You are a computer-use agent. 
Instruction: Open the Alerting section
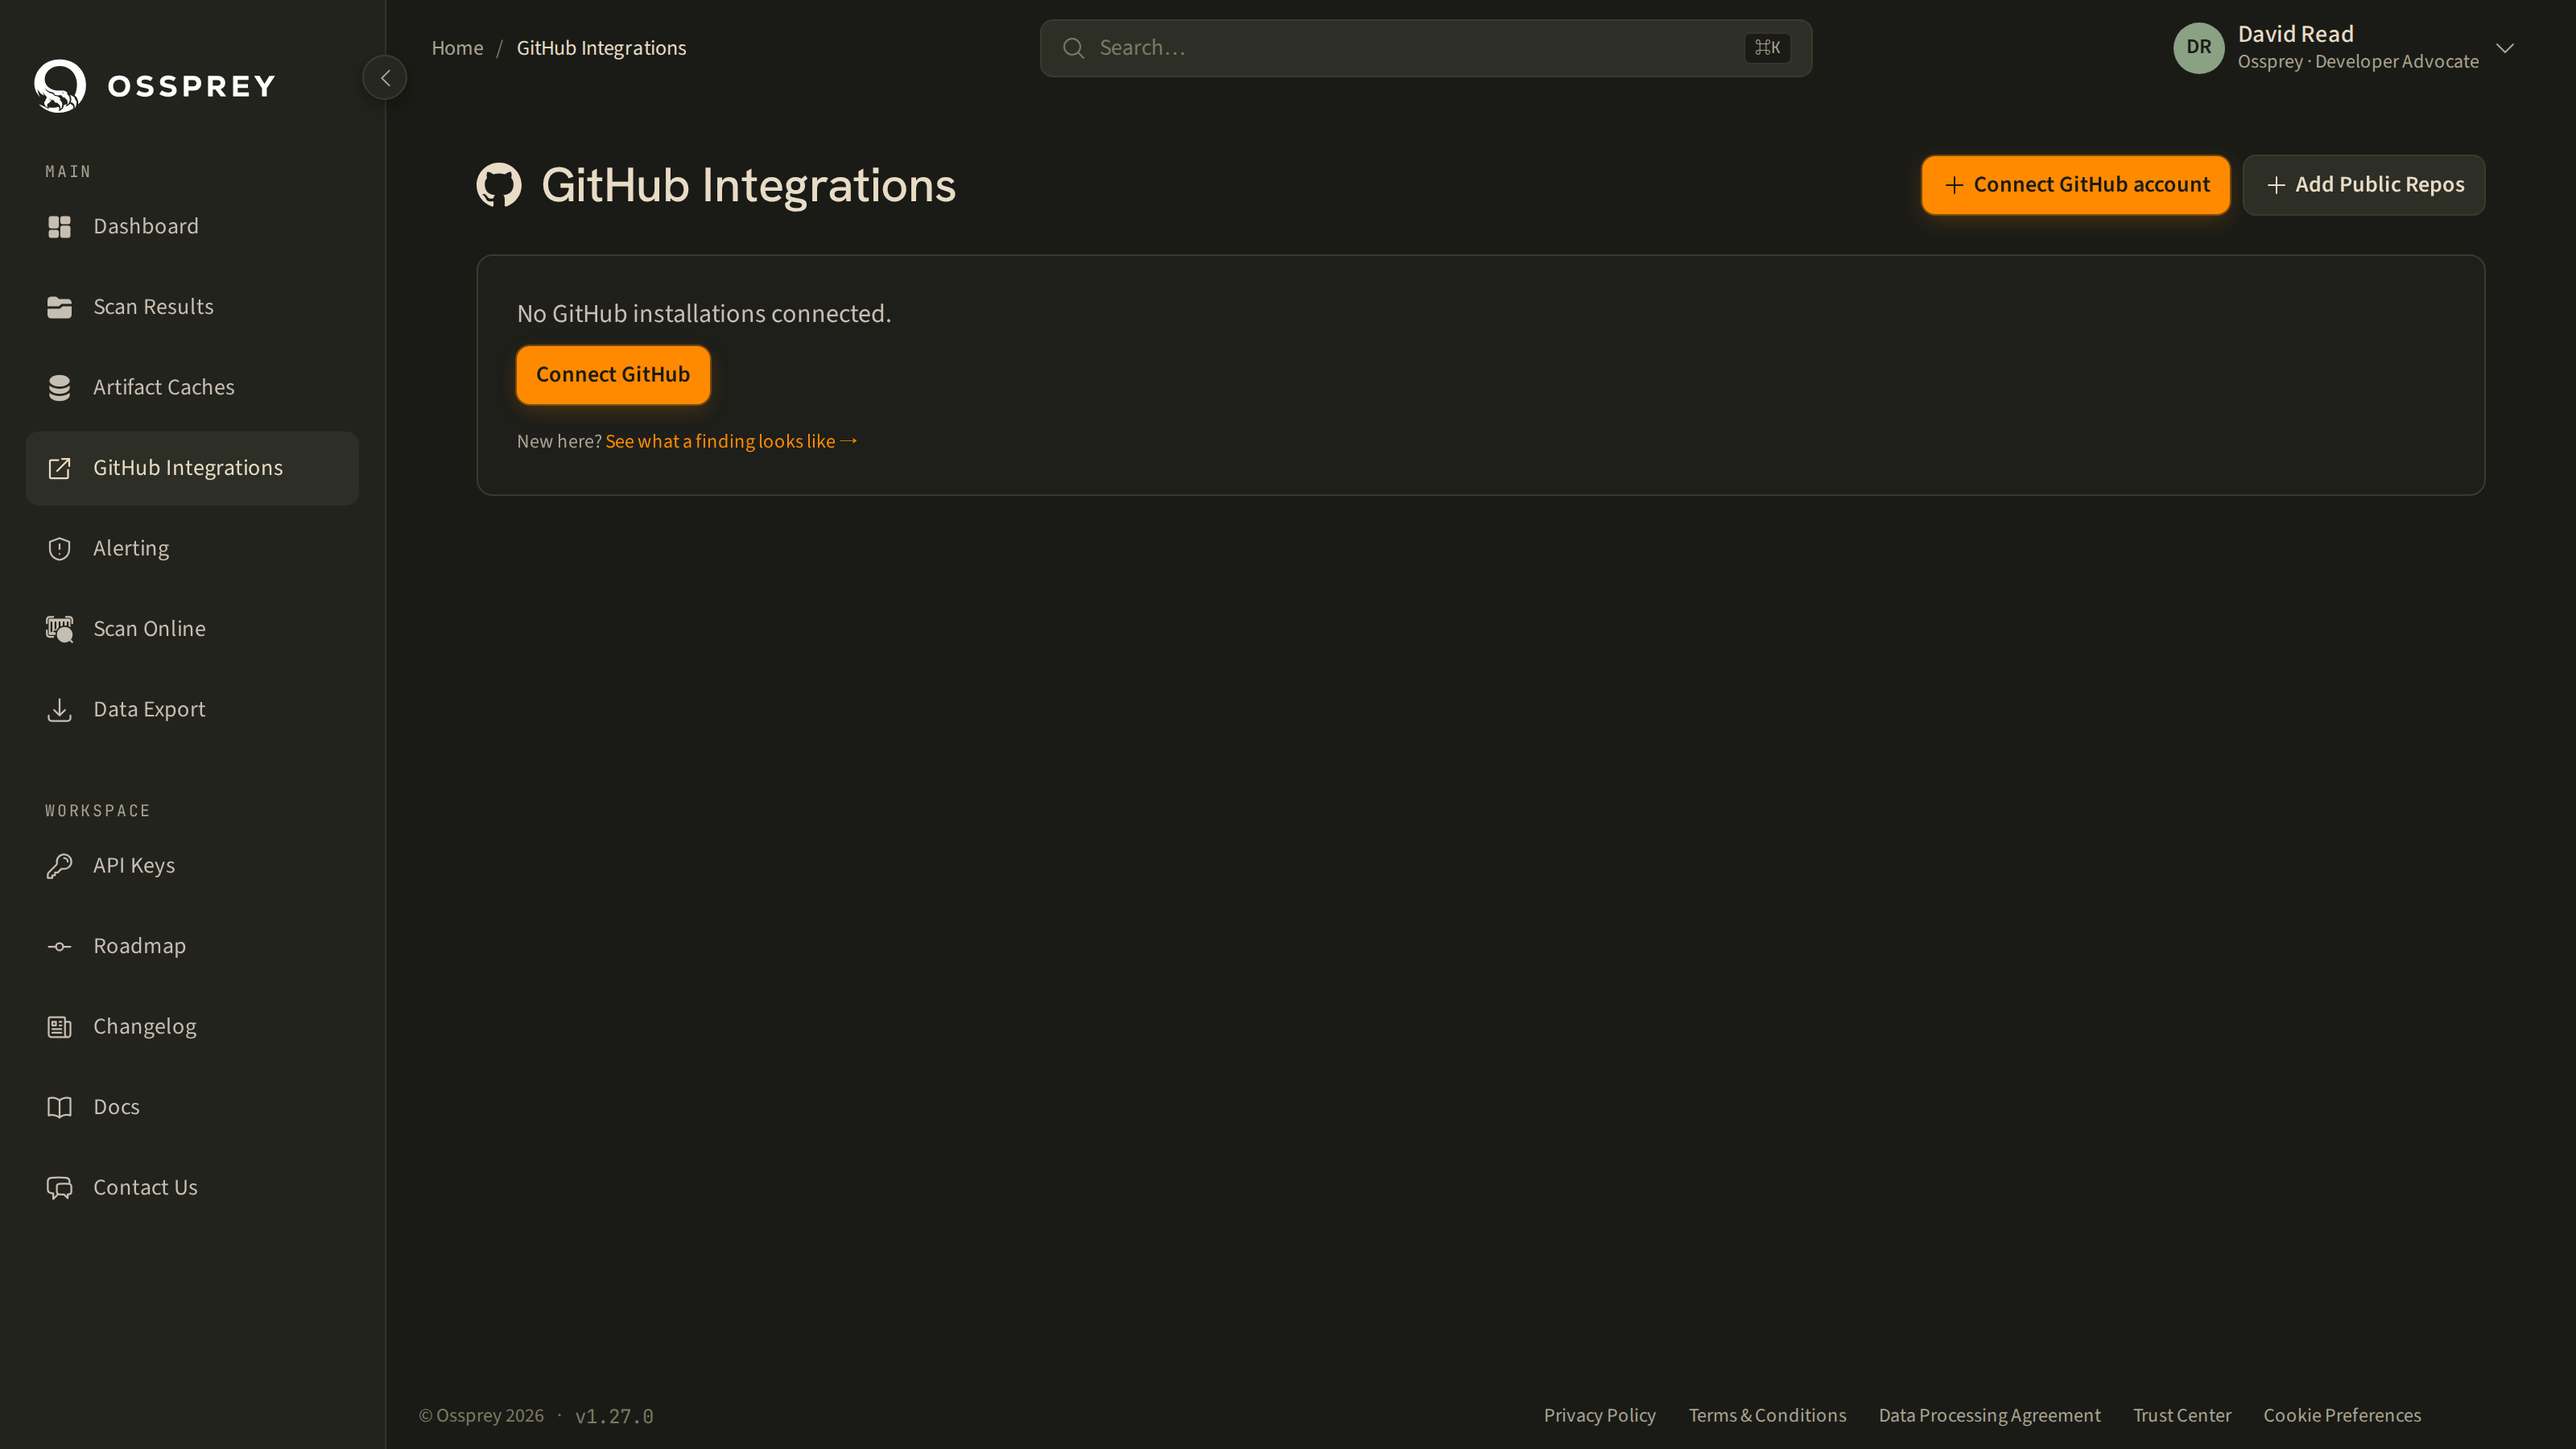pos(192,549)
